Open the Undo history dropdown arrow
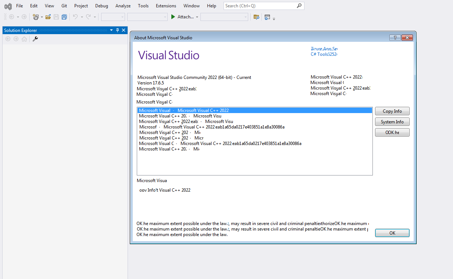This screenshot has height=279, width=453. pos(82,17)
